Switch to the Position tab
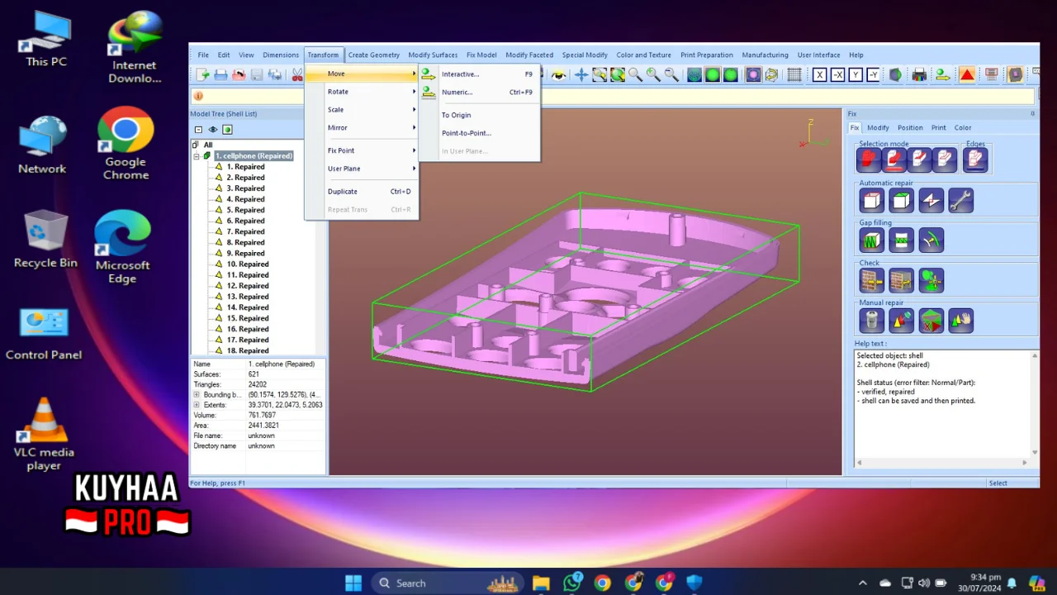The height and width of the screenshot is (595, 1057). coord(910,128)
